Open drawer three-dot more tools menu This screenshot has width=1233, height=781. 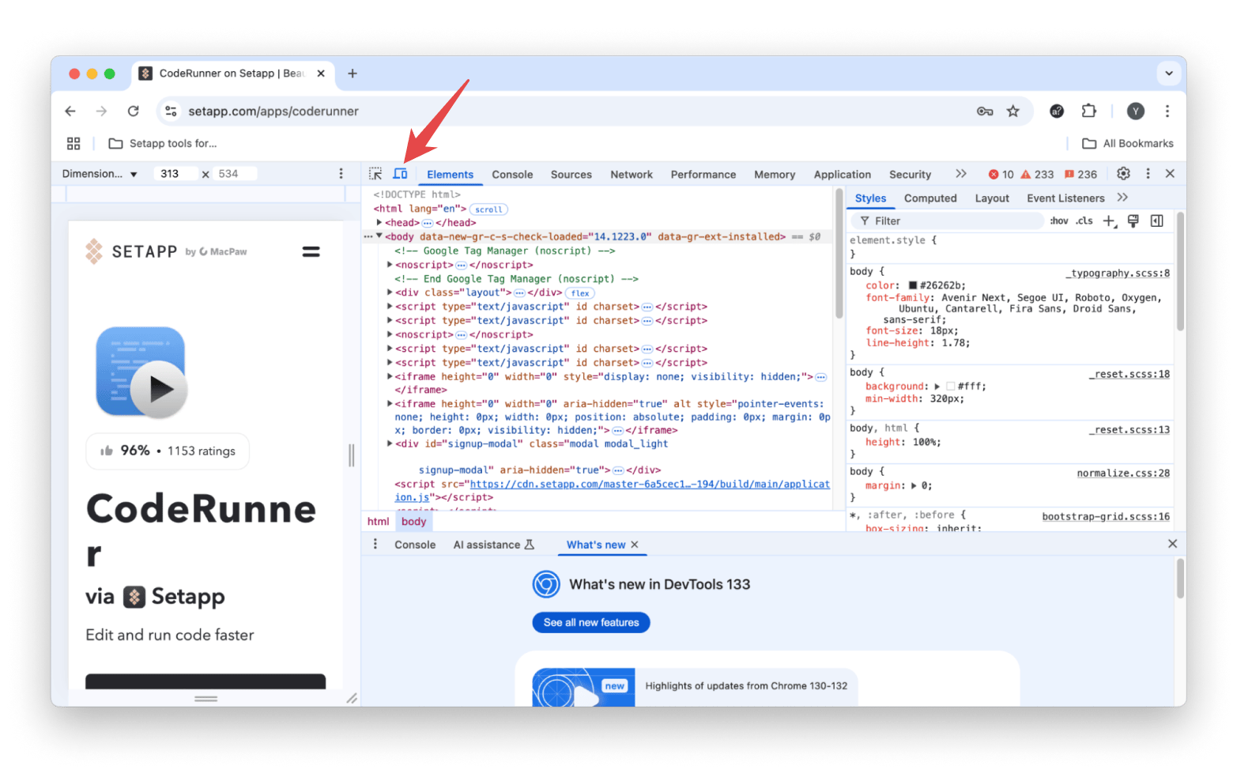[x=375, y=544]
